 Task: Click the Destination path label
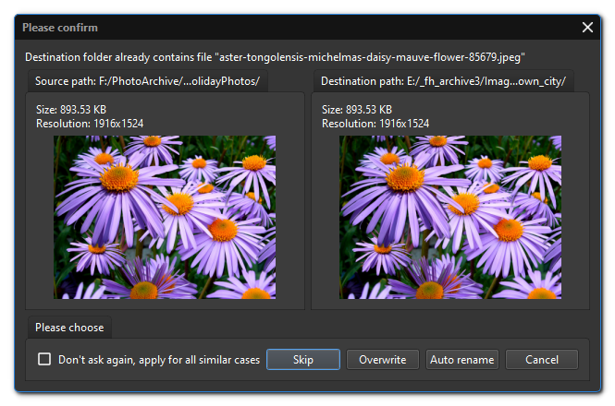(x=443, y=81)
